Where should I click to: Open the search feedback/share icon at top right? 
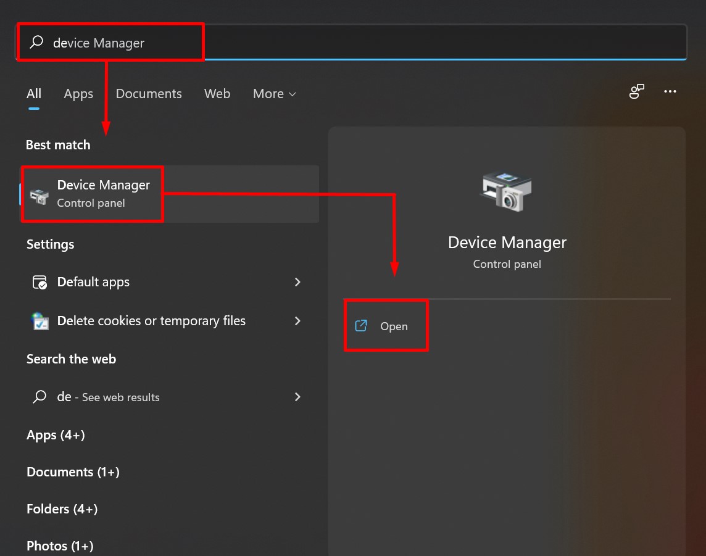point(636,92)
